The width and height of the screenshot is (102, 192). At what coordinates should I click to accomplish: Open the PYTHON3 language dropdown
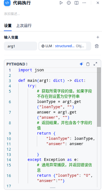click(17, 64)
